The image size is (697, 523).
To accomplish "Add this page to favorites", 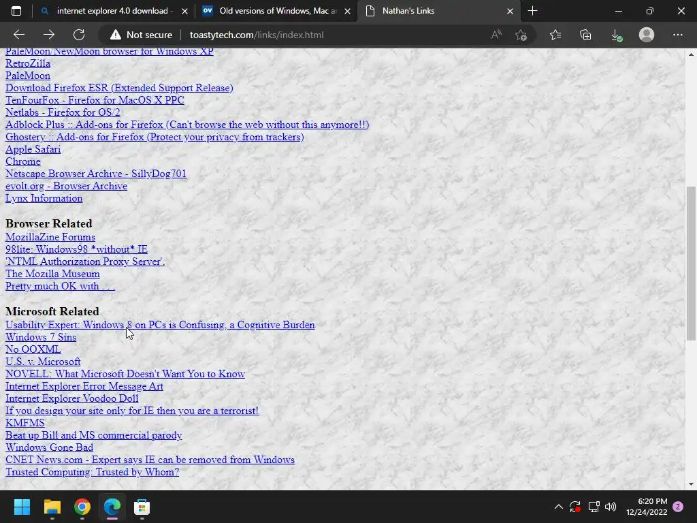I will (x=521, y=35).
